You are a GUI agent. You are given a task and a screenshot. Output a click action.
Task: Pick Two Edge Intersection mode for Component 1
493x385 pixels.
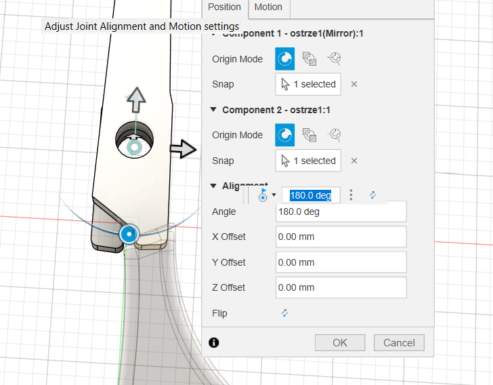(x=334, y=59)
